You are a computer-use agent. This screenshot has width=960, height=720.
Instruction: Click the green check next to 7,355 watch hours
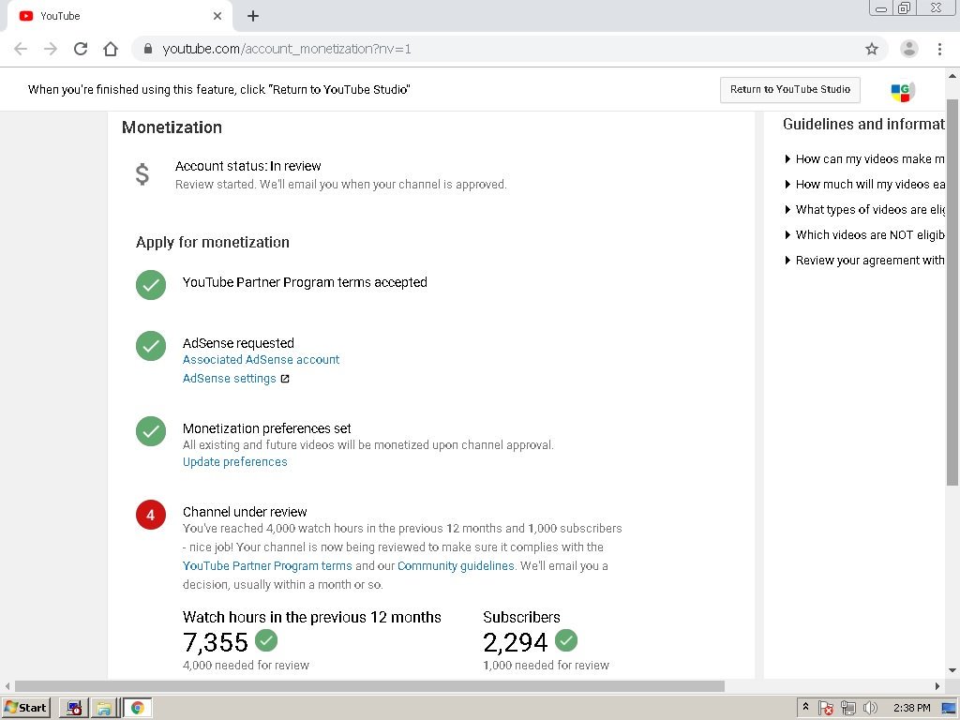click(265, 640)
